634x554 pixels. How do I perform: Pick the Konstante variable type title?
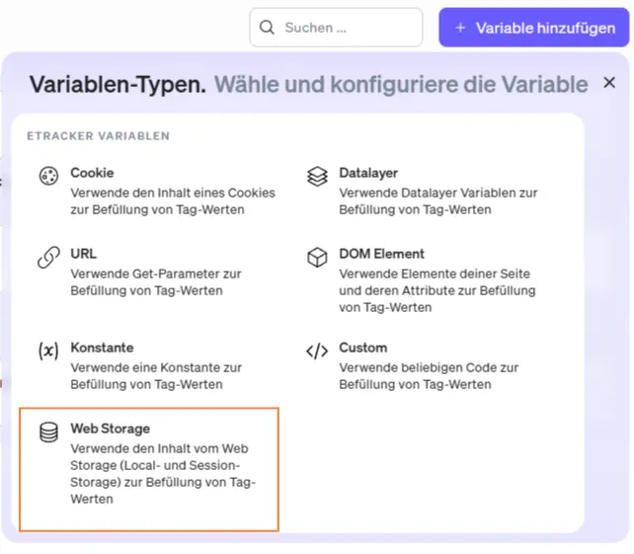coord(102,348)
